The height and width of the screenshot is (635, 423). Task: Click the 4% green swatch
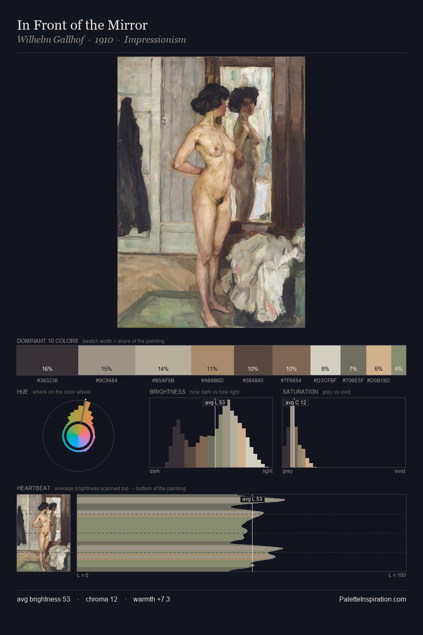point(398,360)
